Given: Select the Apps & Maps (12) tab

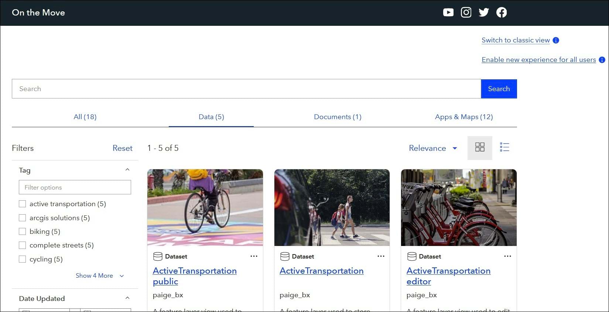Looking at the screenshot, I should pos(464,117).
